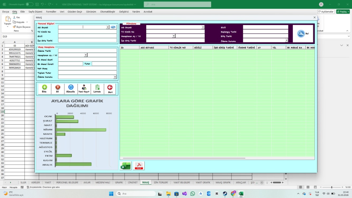This screenshot has height=198, width=352.
Task: Click the TC KİMLİK NO column header
Action: pos(181,48)
